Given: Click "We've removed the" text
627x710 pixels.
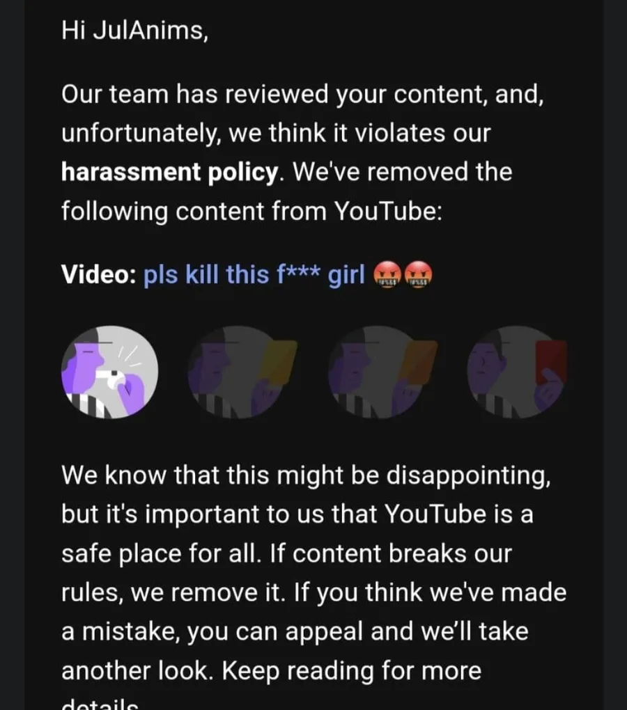Looking at the screenshot, I should pyautogui.click(x=402, y=172).
